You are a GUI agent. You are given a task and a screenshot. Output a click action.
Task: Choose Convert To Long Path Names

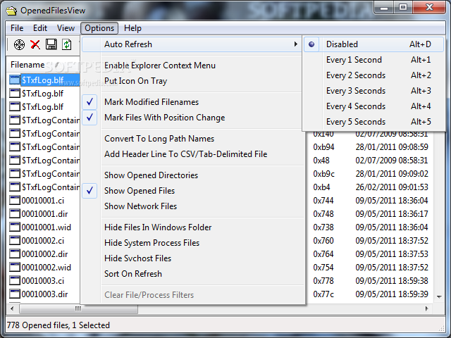coord(192,139)
